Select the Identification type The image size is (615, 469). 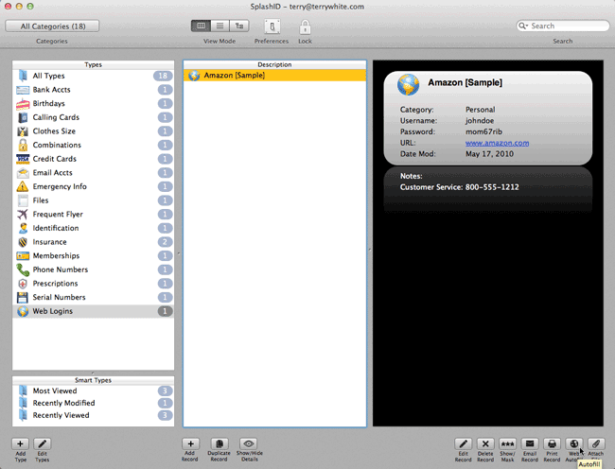point(94,228)
